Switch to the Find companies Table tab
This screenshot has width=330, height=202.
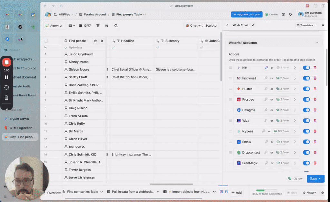pos(83,192)
